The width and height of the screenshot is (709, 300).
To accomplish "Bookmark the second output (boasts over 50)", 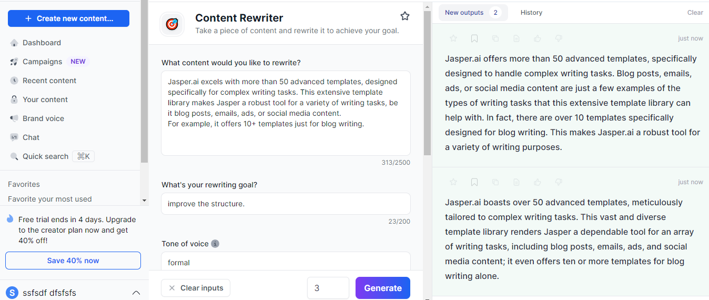I will [474, 182].
